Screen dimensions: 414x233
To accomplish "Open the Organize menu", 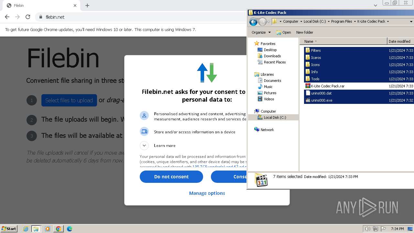I will click(261, 32).
